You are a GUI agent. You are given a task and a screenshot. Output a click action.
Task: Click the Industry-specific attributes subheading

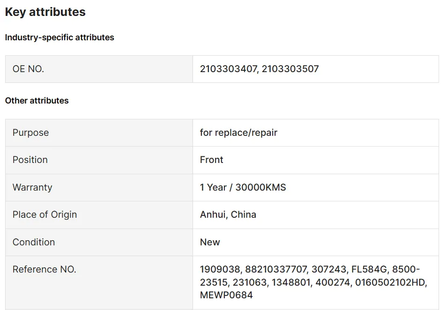coord(60,37)
